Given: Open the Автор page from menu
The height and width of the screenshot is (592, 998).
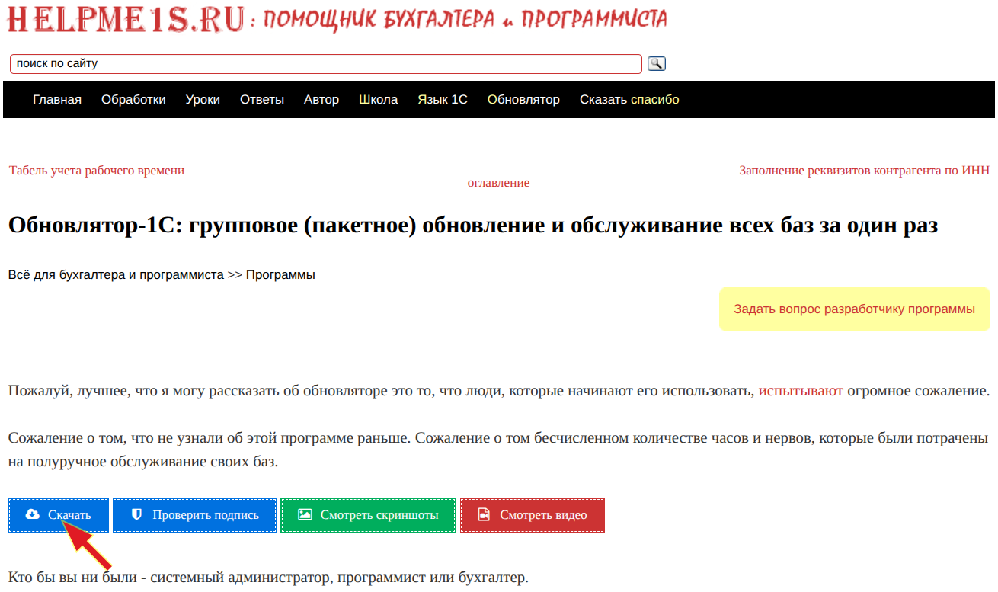Looking at the screenshot, I should point(321,100).
